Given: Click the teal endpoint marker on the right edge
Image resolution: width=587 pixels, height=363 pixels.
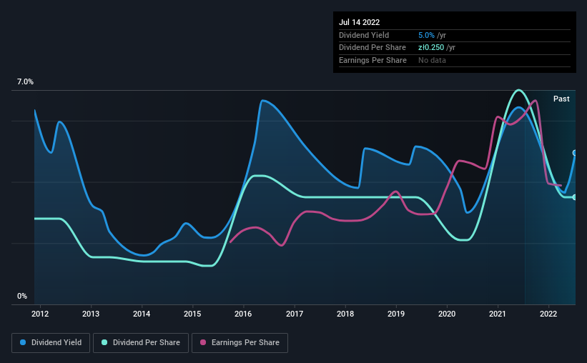Looking at the screenshot, I should (575, 197).
